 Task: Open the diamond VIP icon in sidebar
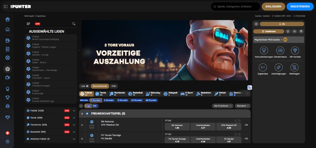[8, 117]
